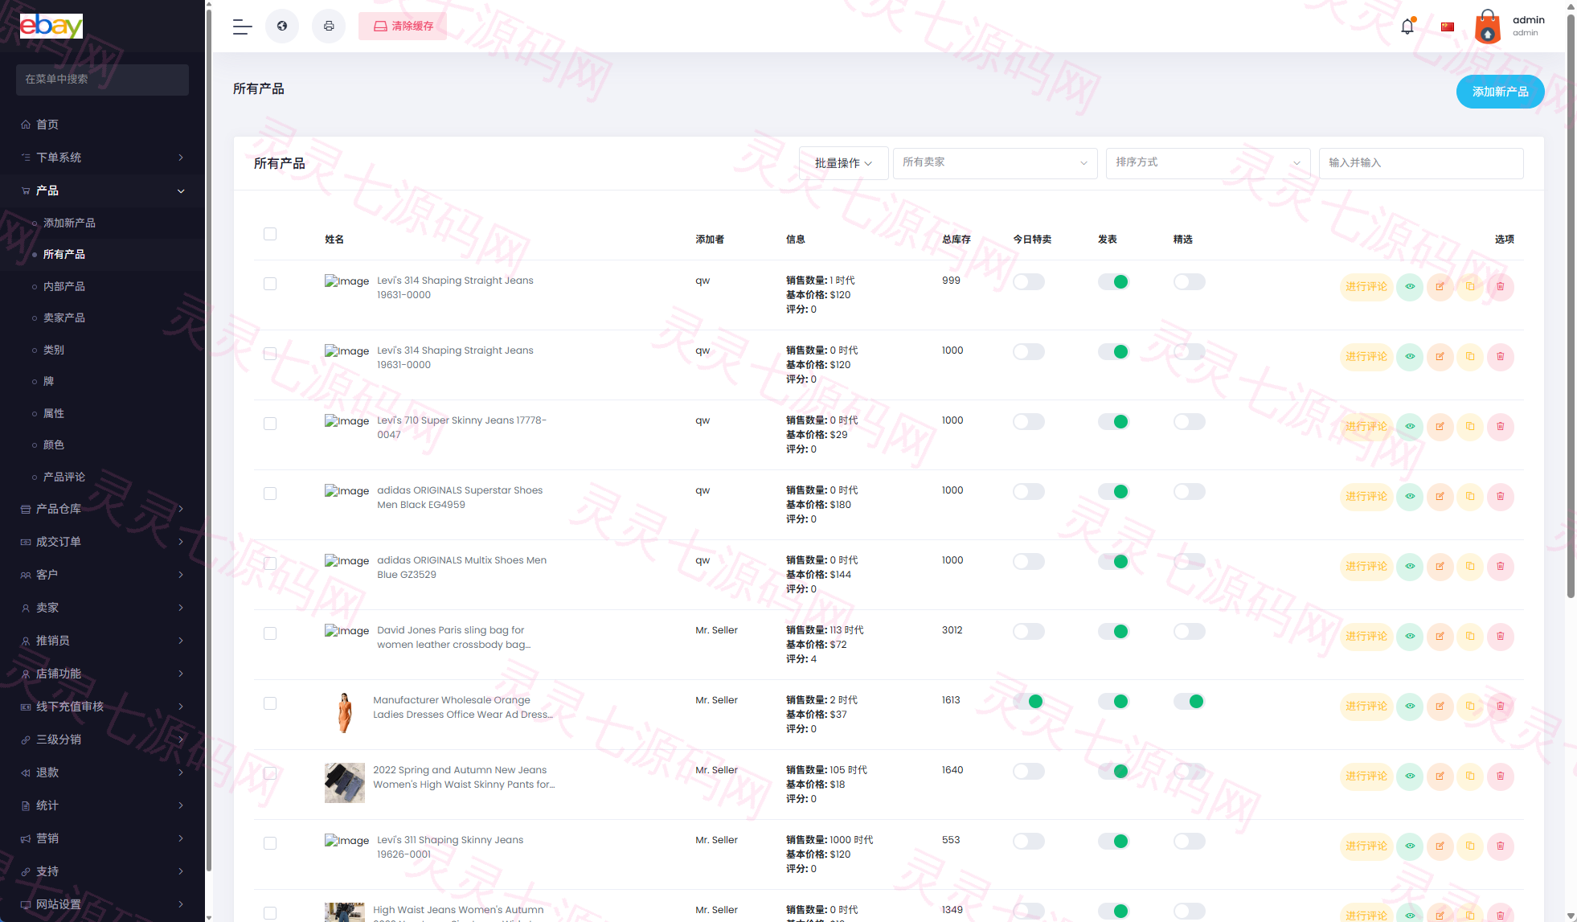Edit the first Levi's 314 product
The height and width of the screenshot is (922, 1577).
click(x=1440, y=287)
